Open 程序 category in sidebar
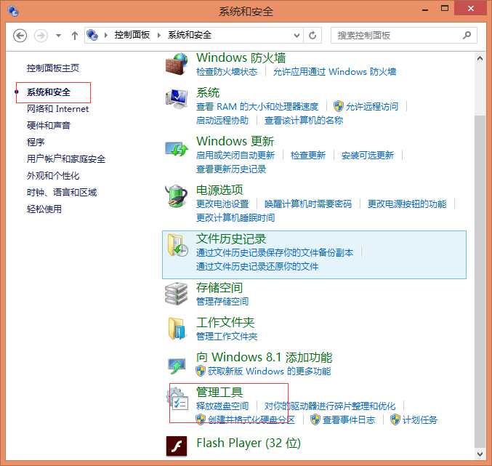 point(36,142)
